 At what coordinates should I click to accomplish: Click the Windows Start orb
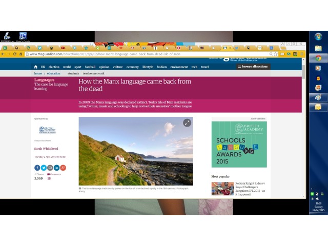318,36
